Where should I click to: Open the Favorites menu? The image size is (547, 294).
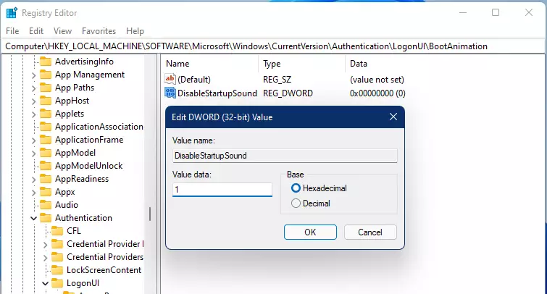(99, 31)
